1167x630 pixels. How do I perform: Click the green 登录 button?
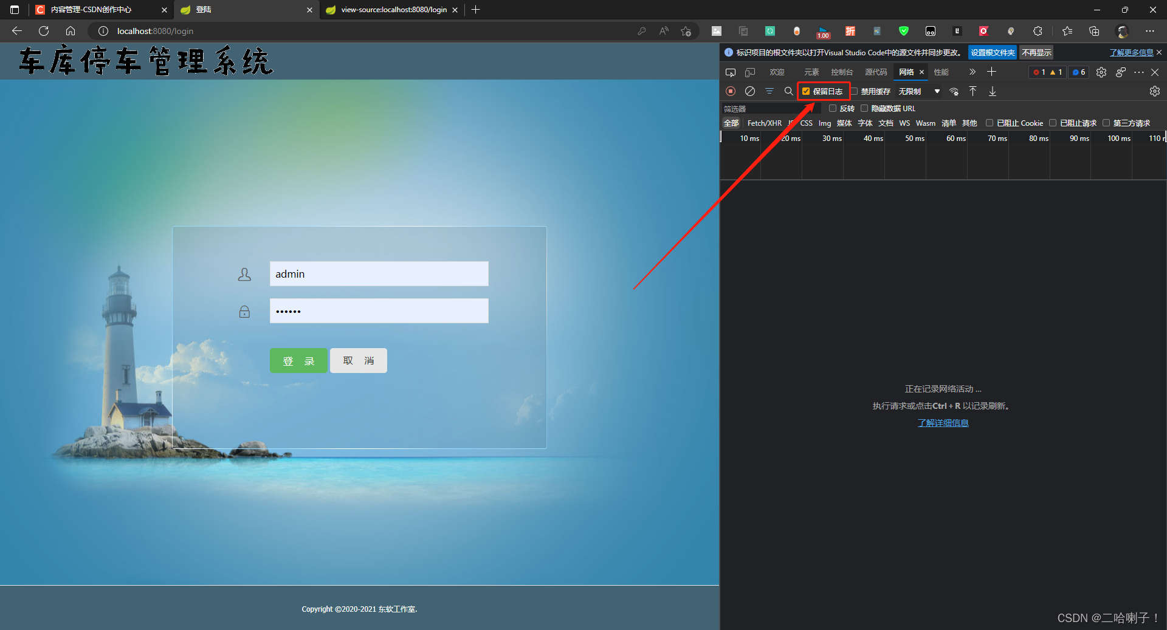pyautogui.click(x=298, y=361)
